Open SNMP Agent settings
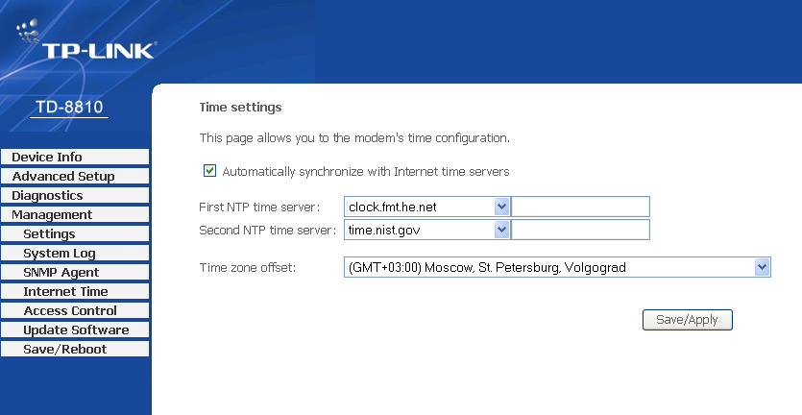The image size is (802, 415). pos(61,273)
